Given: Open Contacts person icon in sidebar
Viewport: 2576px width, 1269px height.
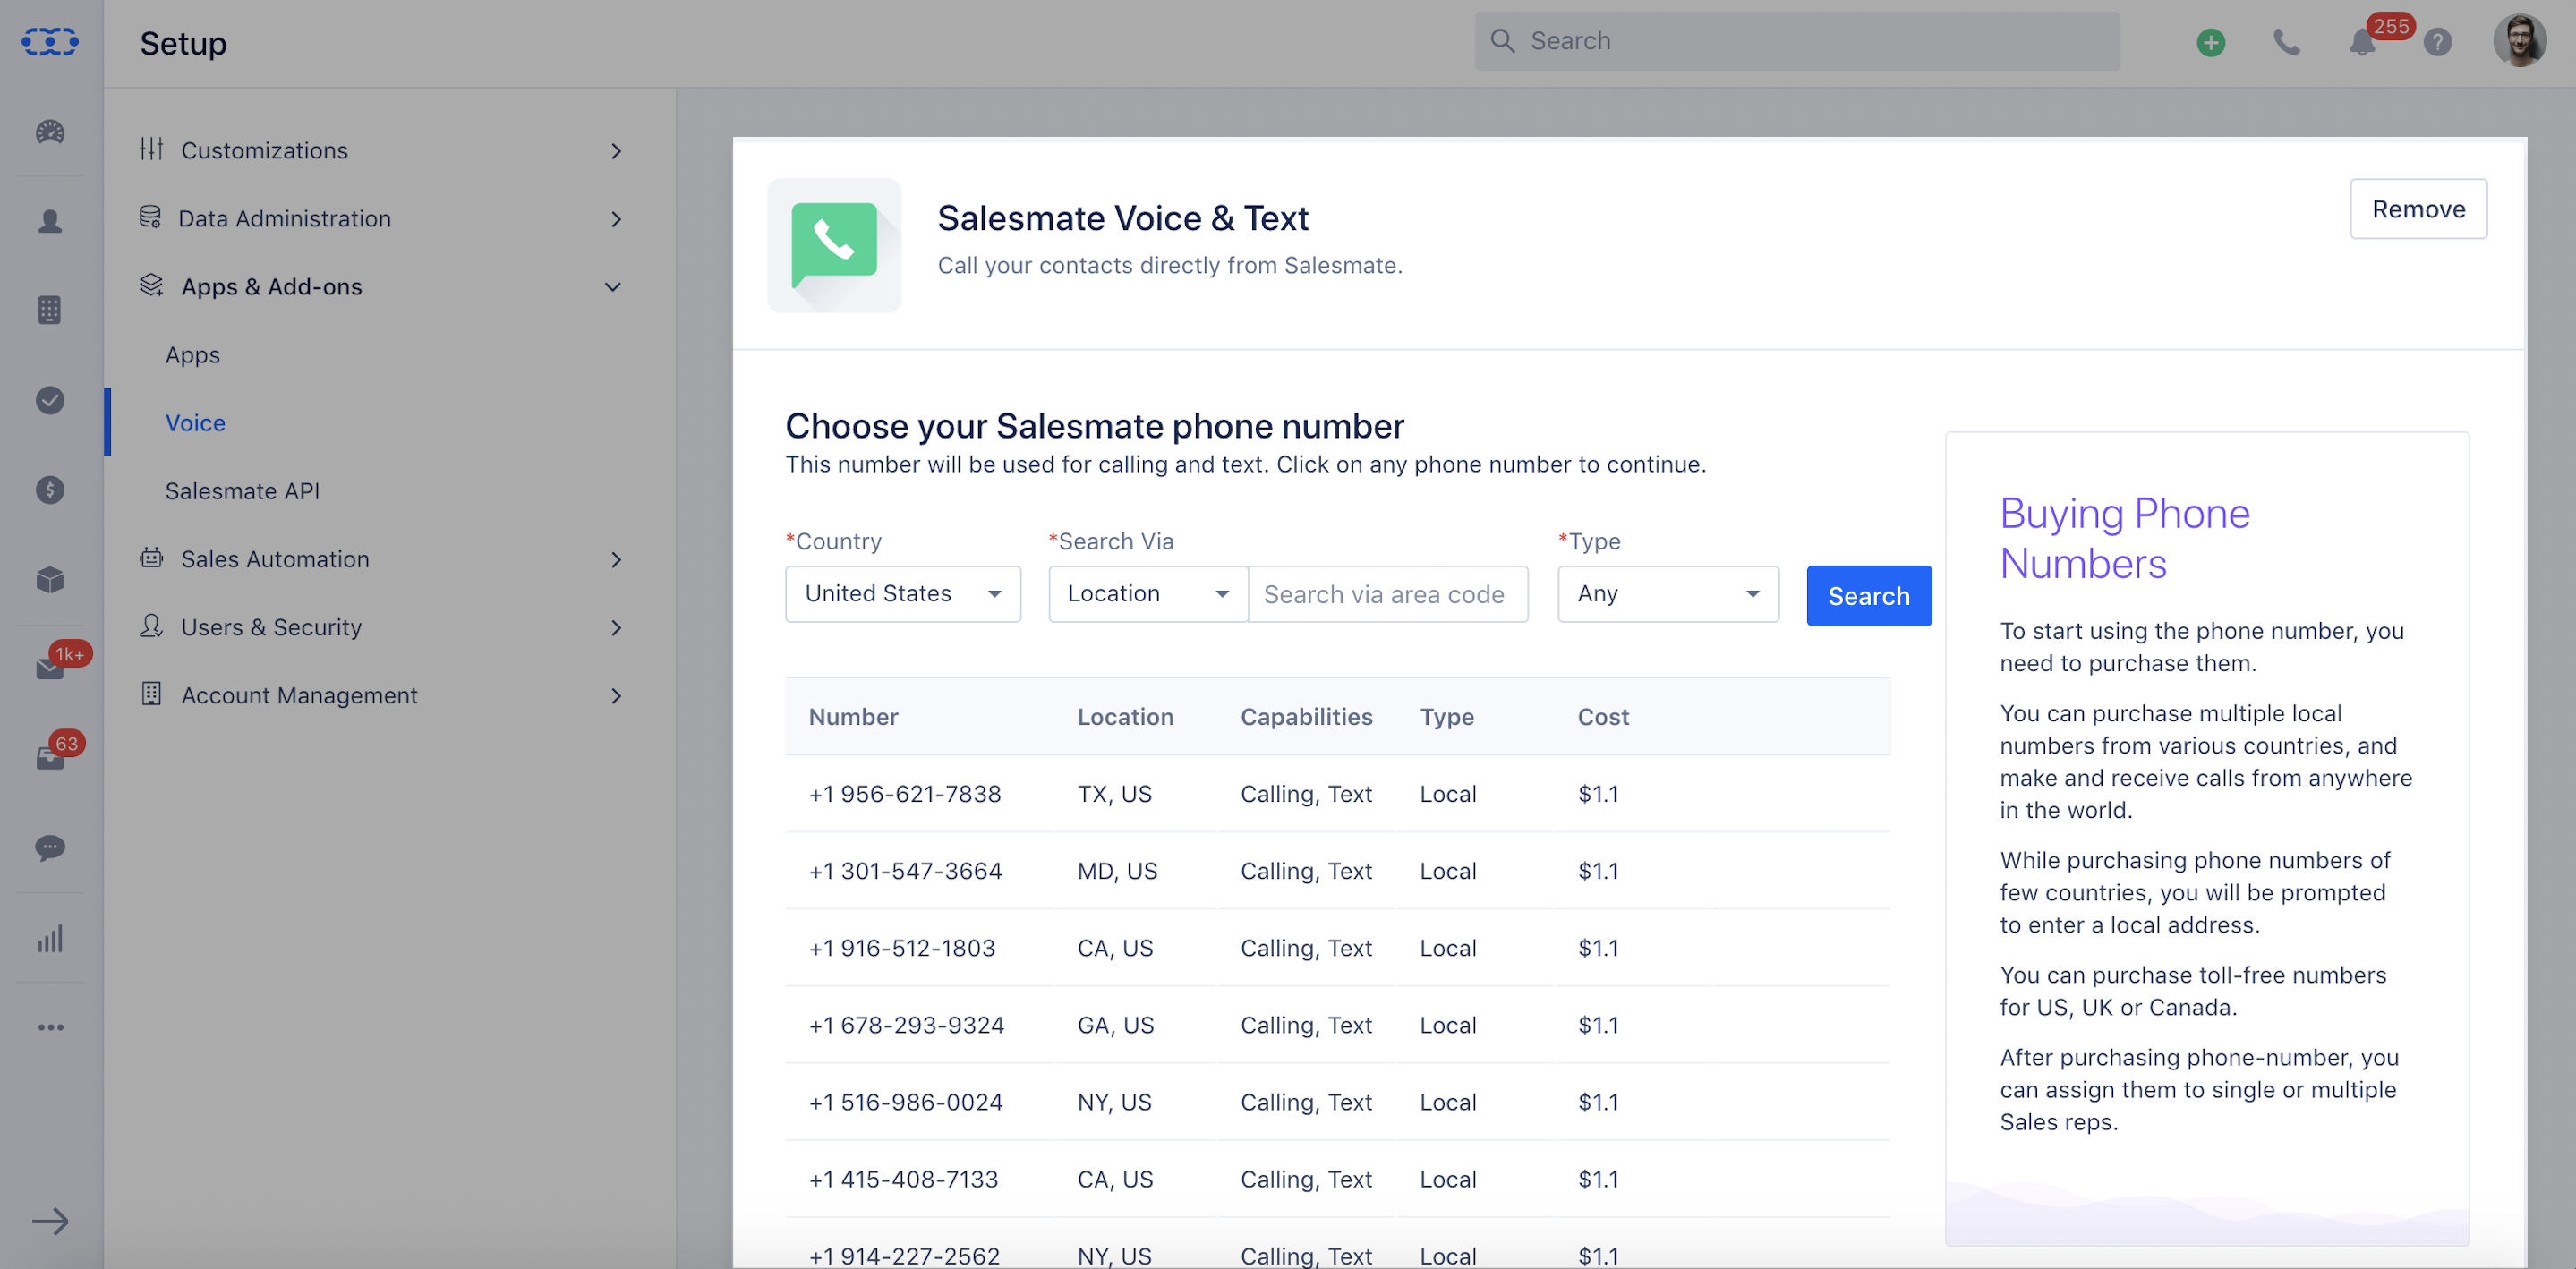Looking at the screenshot, I should 50,221.
